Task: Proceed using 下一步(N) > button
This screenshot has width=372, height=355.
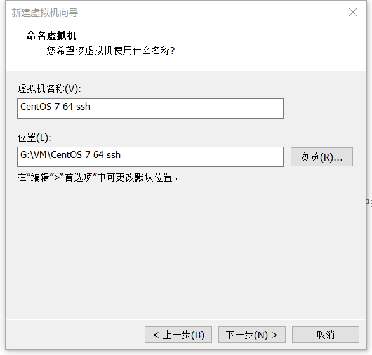Action: [x=252, y=335]
